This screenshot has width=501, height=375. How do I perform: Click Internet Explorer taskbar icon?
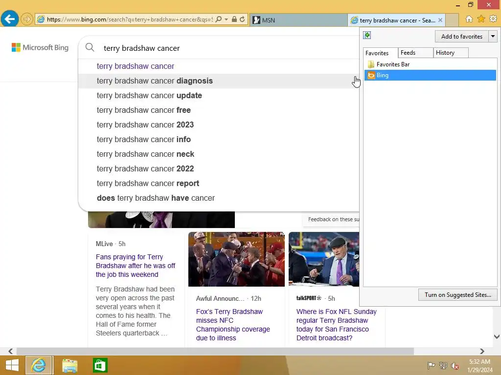click(39, 365)
